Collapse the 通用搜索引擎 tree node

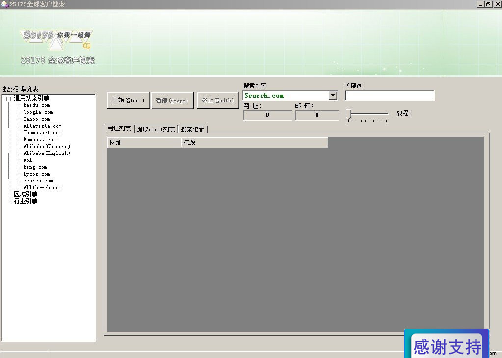point(9,99)
